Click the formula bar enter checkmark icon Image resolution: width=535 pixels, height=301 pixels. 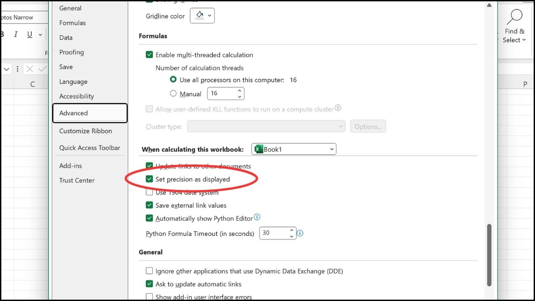point(42,69)
